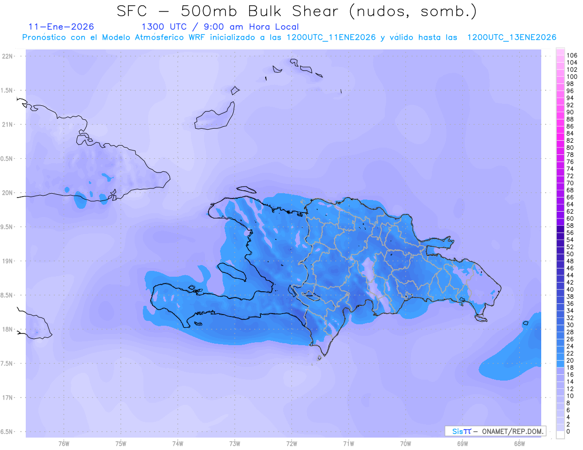Screen dimensions: 583x450
Task: Click the lone "0" value at scale bottom
Action: 568,432
